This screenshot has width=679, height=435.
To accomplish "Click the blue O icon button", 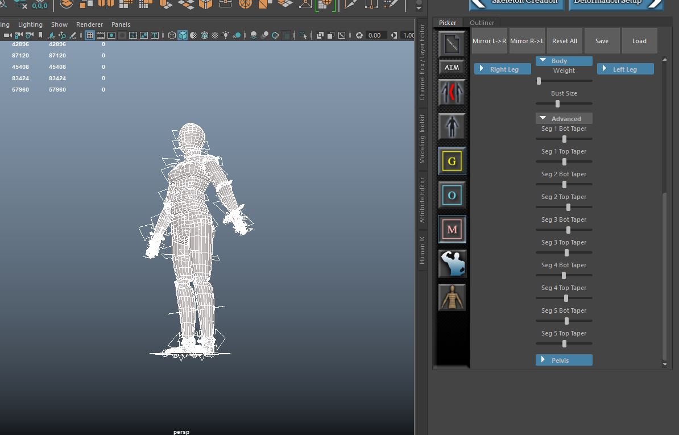I will coord(452,195).
